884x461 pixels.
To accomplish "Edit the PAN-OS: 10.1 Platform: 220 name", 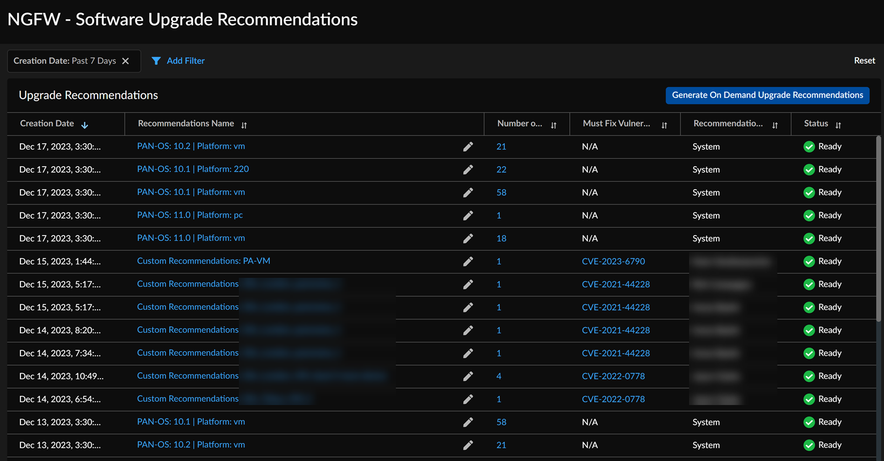I will [468, 170].
